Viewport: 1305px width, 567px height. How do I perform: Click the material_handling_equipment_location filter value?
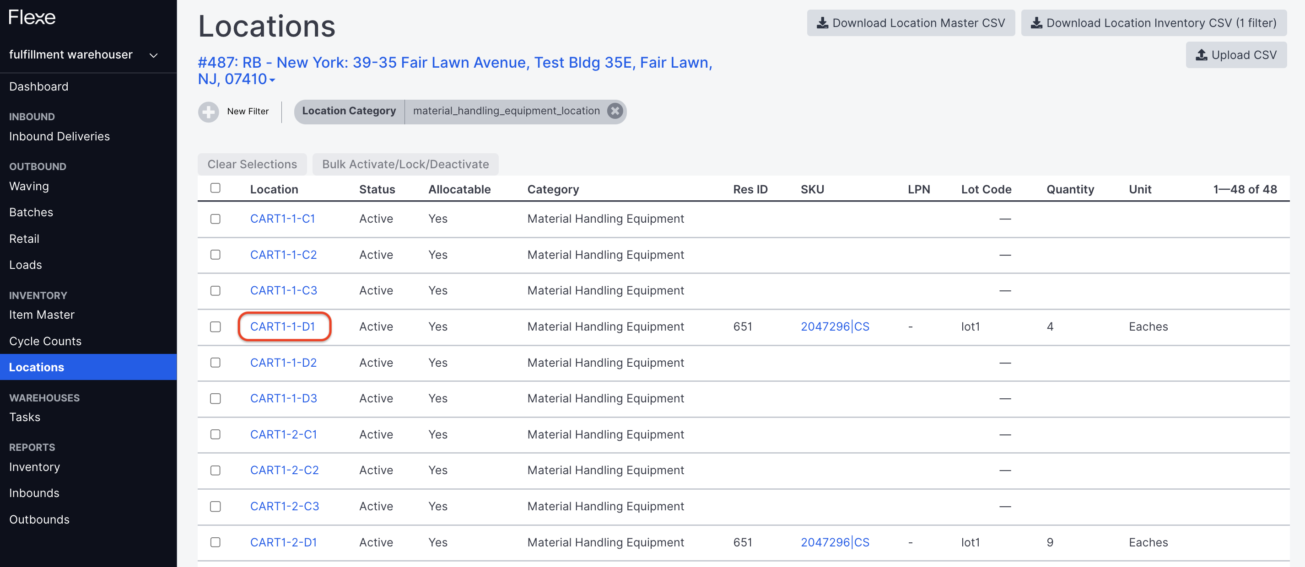click(x=506, y=111)
